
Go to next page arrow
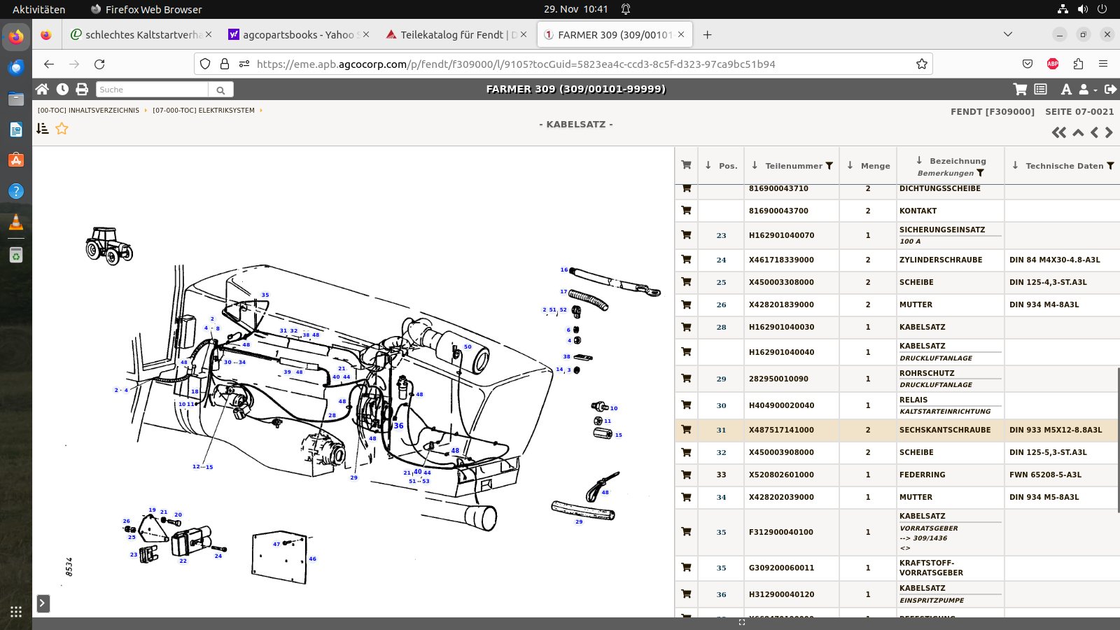(1109, 132)
